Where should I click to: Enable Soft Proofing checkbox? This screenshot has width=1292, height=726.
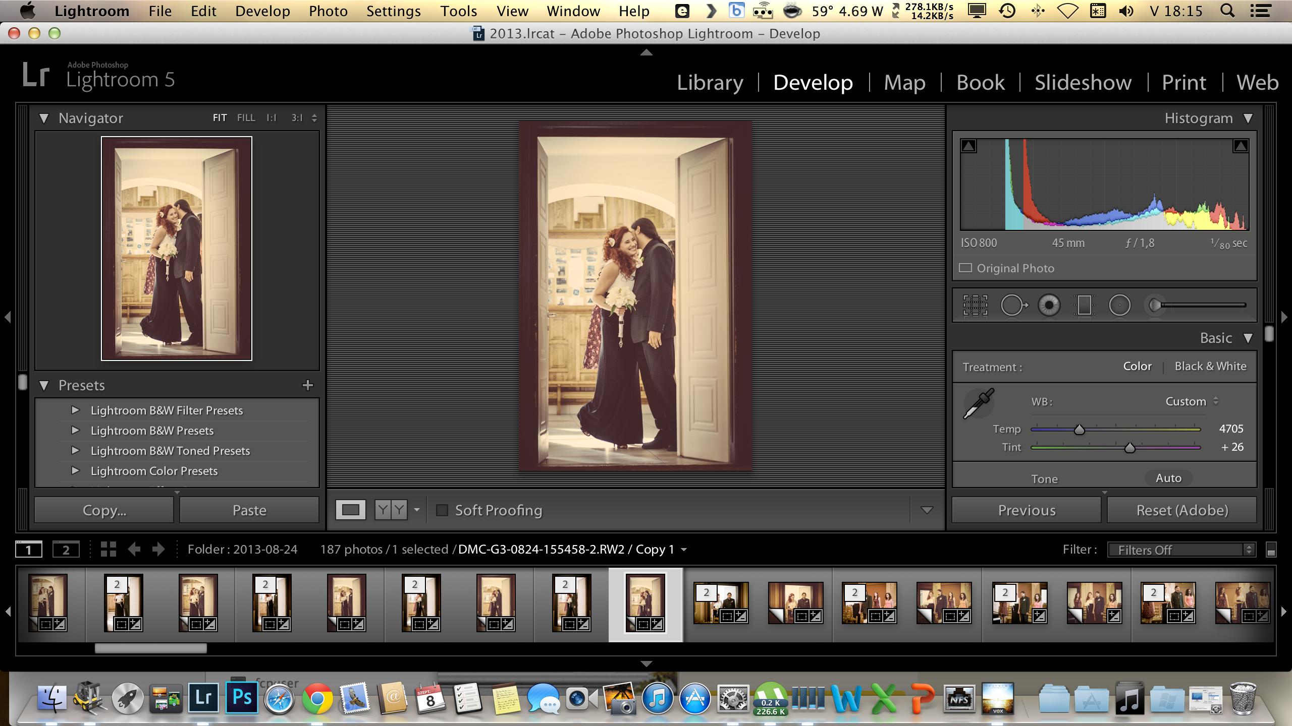(442, 510)
